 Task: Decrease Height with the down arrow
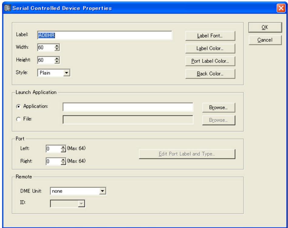click(57, 62)
